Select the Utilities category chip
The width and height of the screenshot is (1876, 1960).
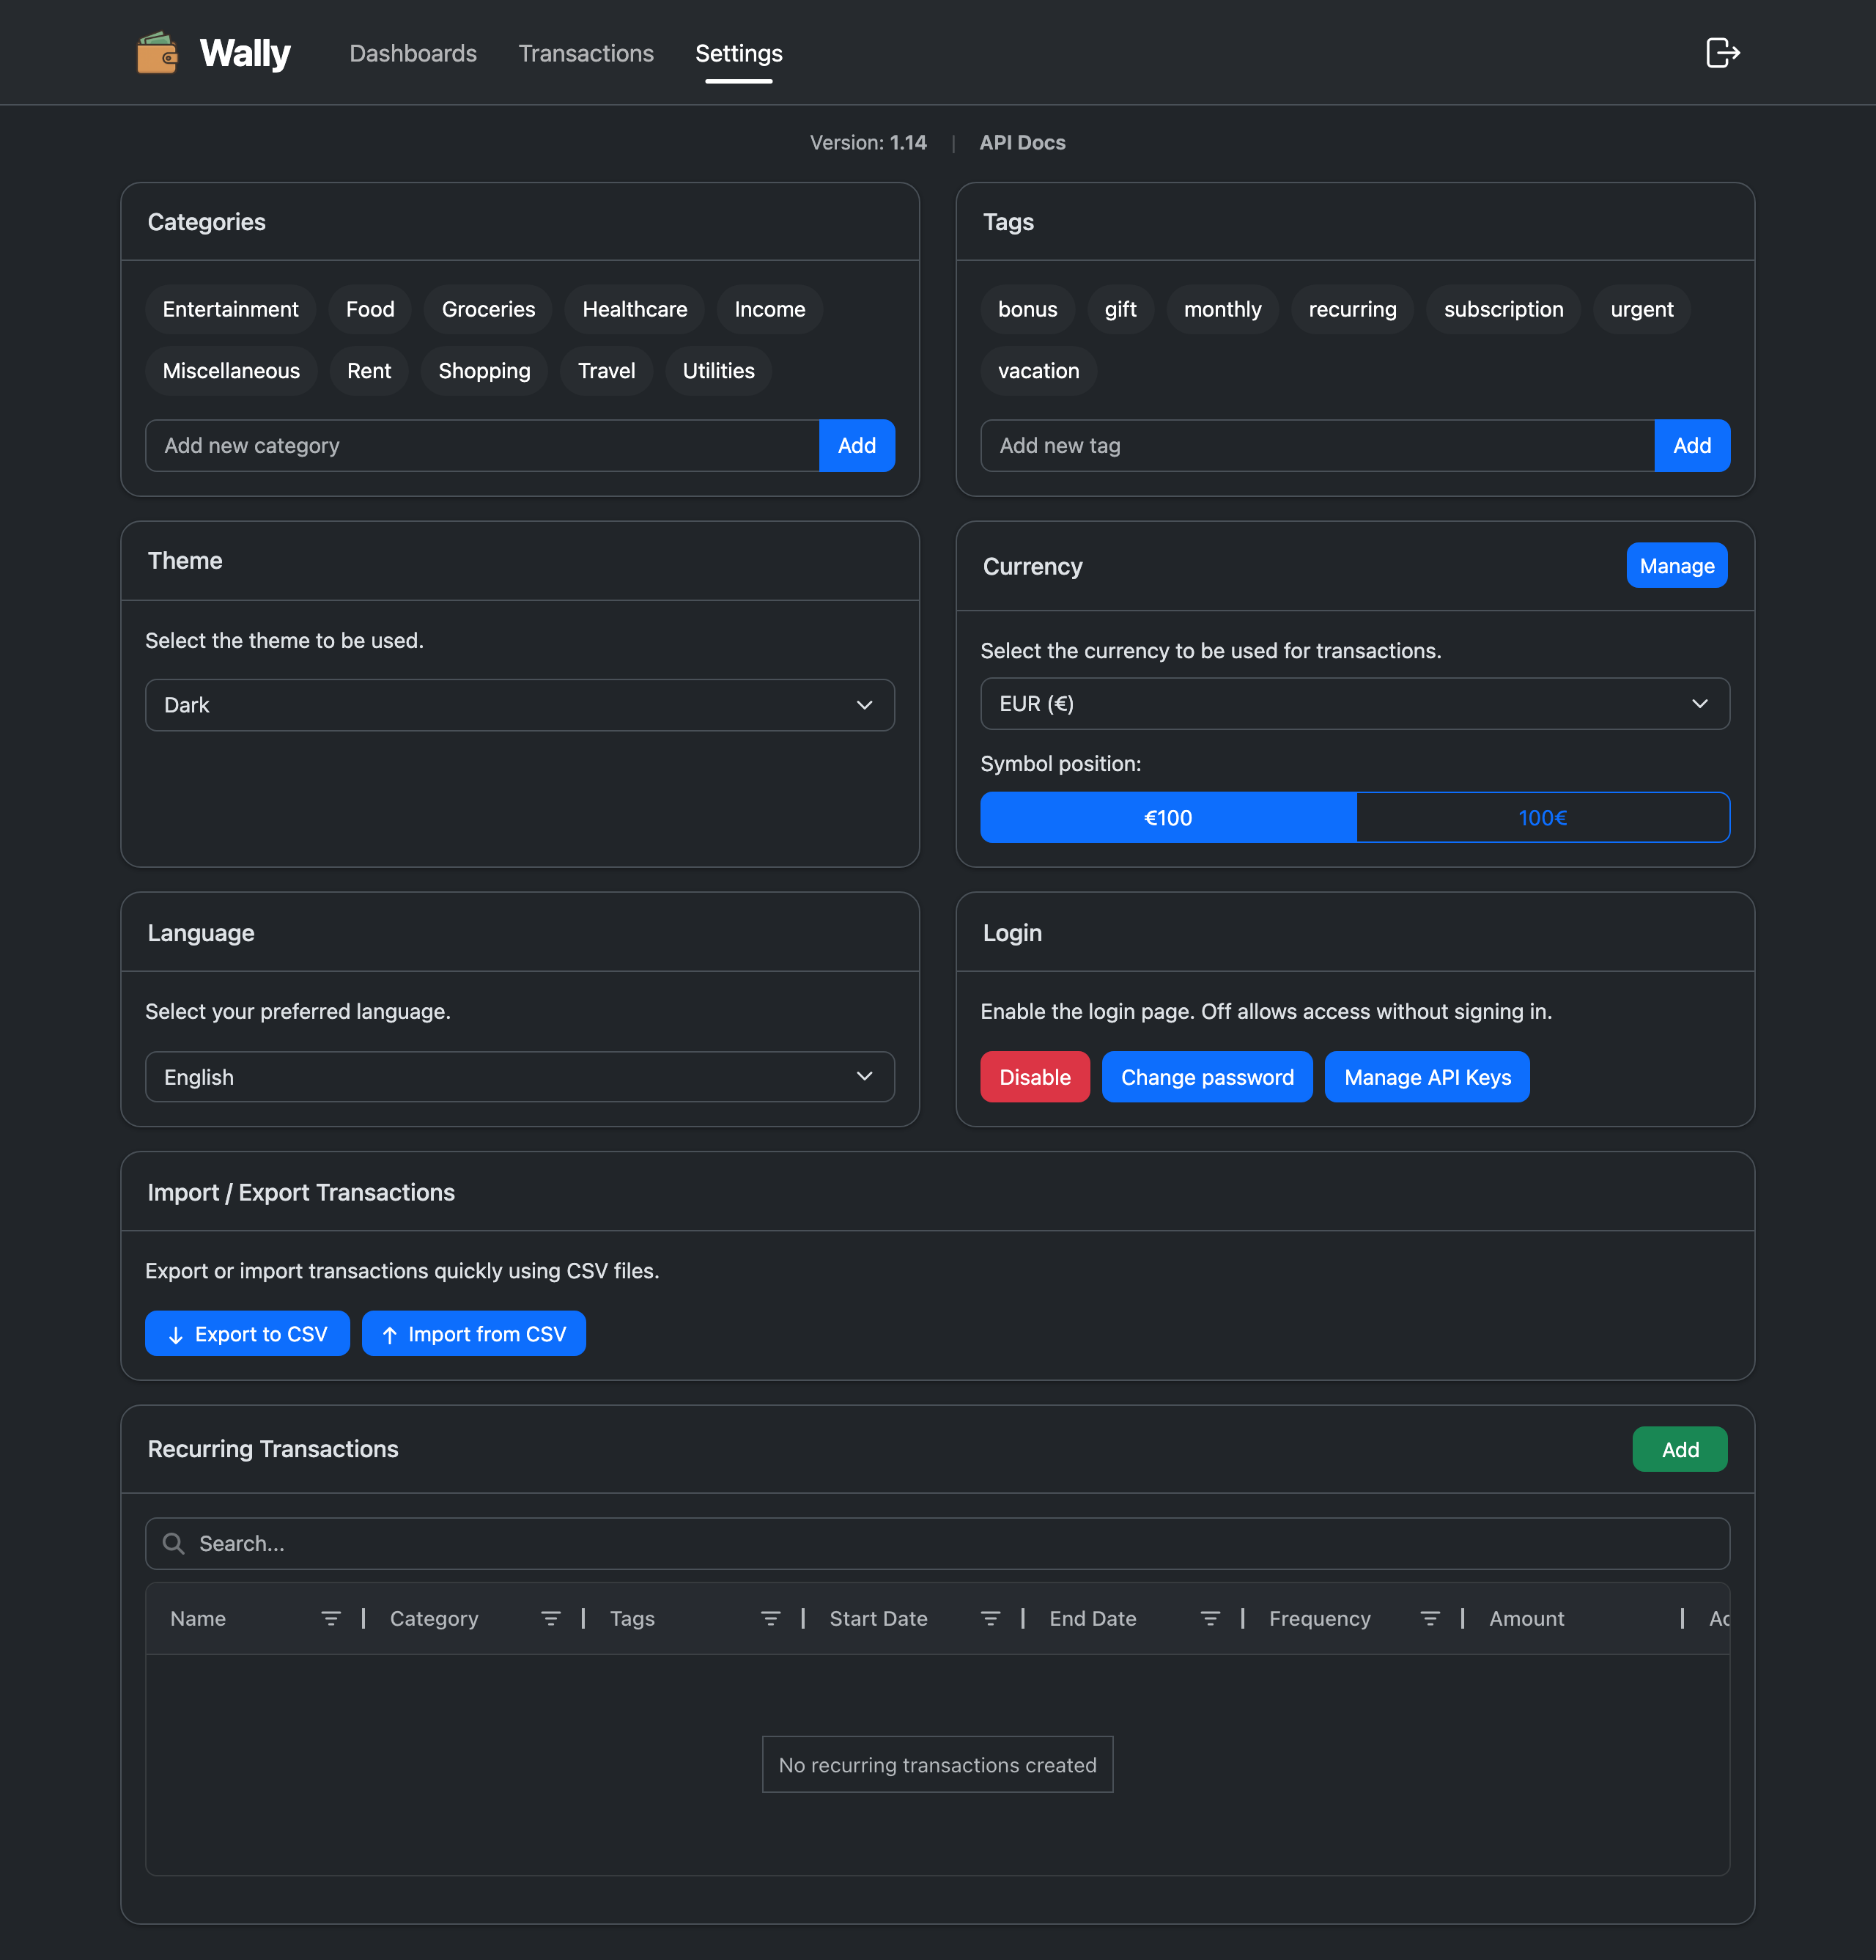718,371
